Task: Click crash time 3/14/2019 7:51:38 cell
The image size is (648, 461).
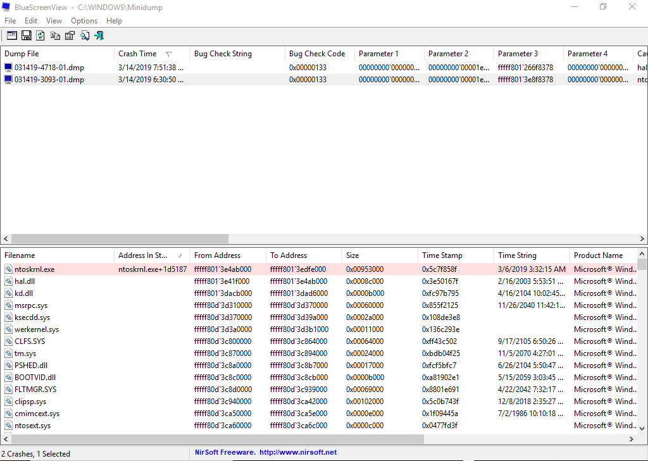Action: 151,67
